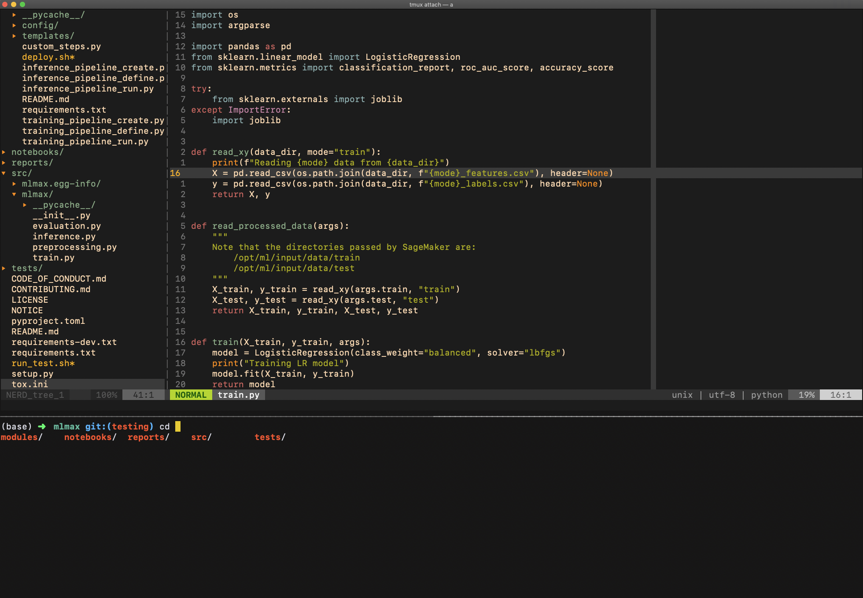Viewport: 863px width, 598px height.
Task: Open deploy.sh* script file
Action: coord(48,57)
